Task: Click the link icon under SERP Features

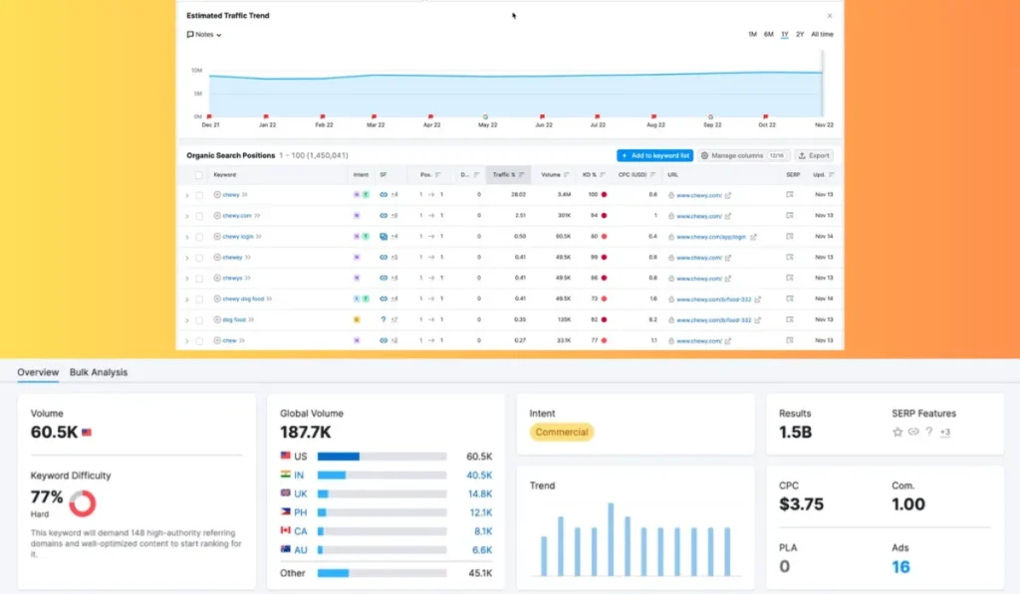Action: pos(913,432)
